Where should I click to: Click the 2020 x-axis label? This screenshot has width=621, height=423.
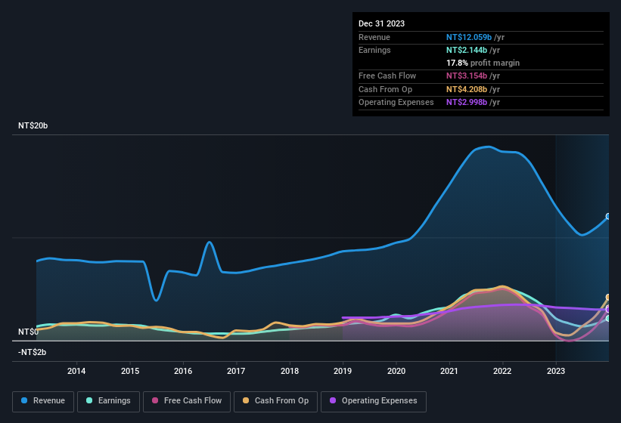pos(396,371)
